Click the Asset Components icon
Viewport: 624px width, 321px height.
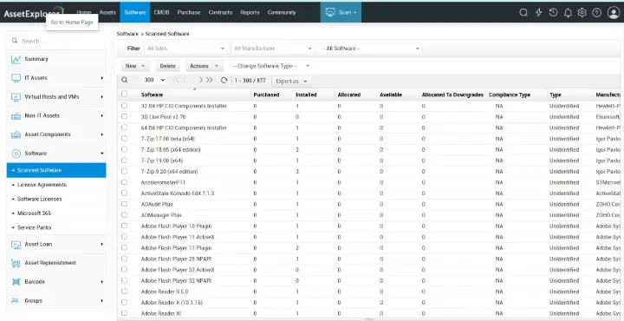click(x=16, y=134)
